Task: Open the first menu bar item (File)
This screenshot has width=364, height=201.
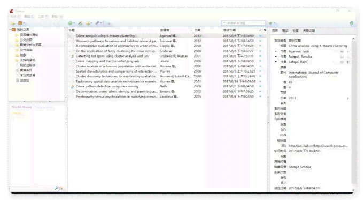Action: pos(16,17)
